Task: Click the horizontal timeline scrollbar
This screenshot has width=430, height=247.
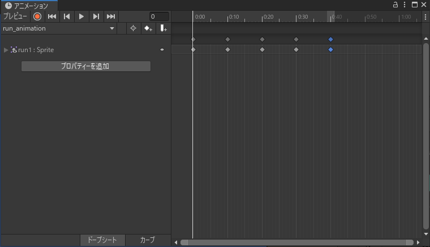Action: pos(296,242)
